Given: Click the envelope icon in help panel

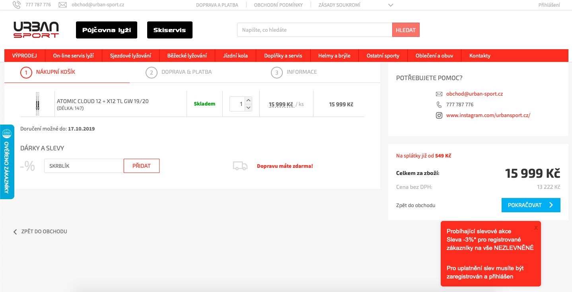Looking at the screenshot, I should 439,94.
